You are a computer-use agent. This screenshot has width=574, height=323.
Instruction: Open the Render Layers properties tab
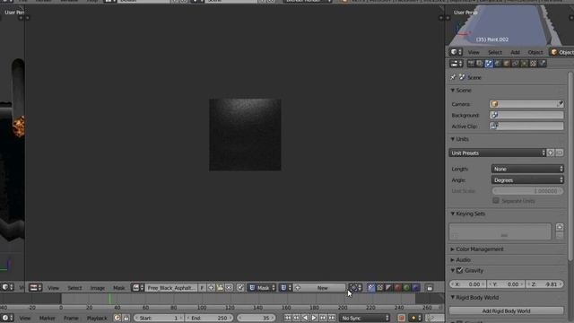(480, 64)
